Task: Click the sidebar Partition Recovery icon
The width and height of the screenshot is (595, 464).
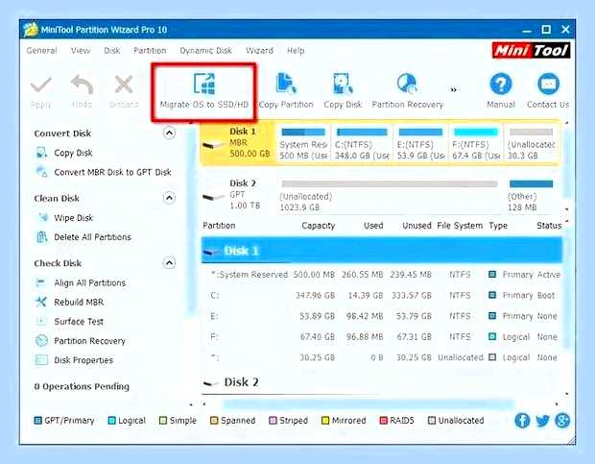Action: pyautogui.click(x=41, y=341)
